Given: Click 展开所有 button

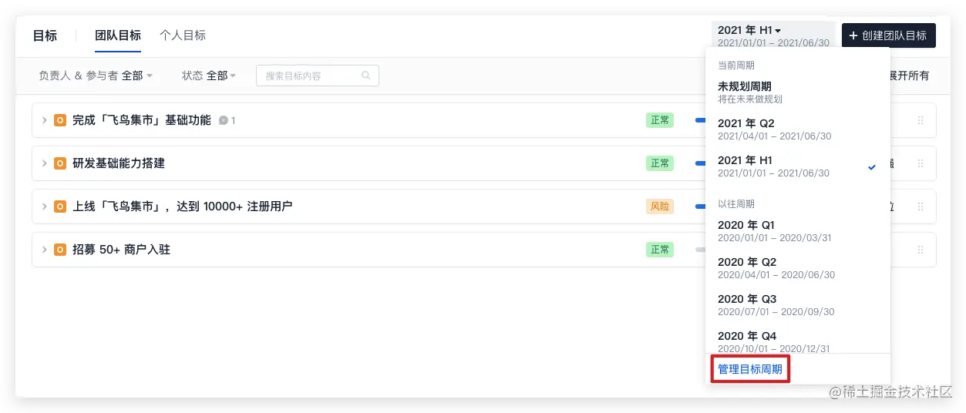Looking at the screenshot, I should pos(909,76).
